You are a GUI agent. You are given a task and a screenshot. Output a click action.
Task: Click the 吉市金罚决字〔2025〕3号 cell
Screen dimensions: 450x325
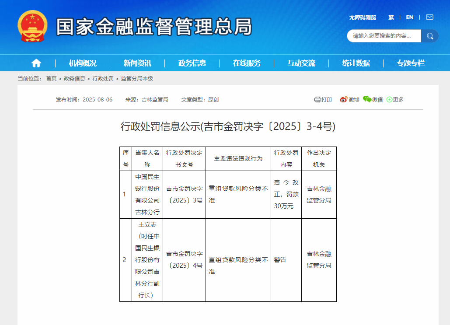click(184, 195)
